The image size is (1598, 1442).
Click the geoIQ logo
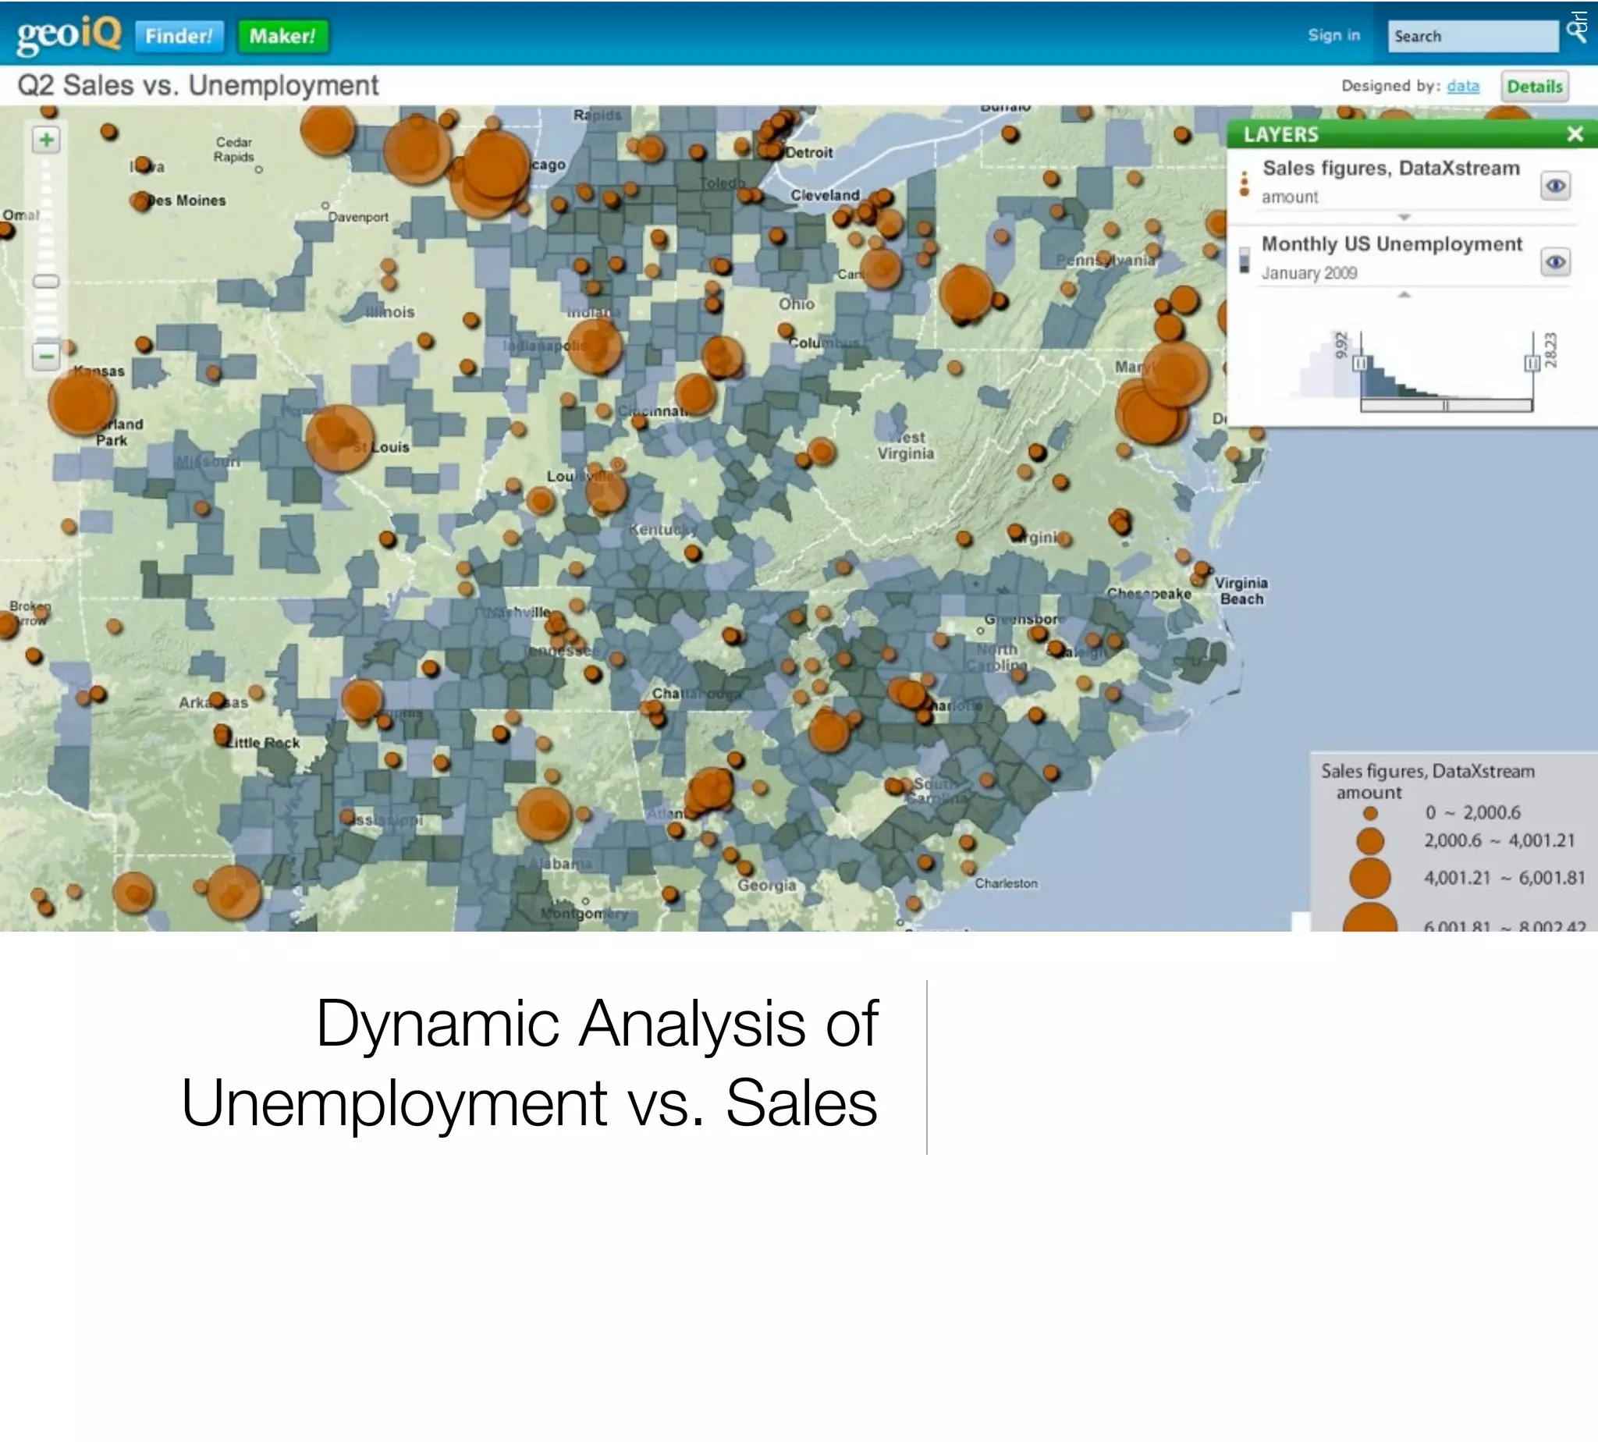69,35
